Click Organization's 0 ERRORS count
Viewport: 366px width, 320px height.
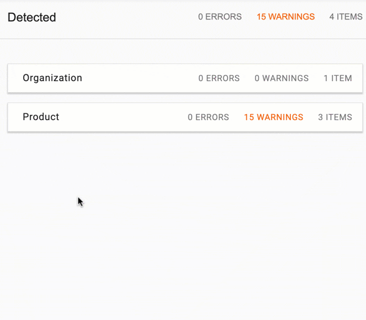pos(219,78)
